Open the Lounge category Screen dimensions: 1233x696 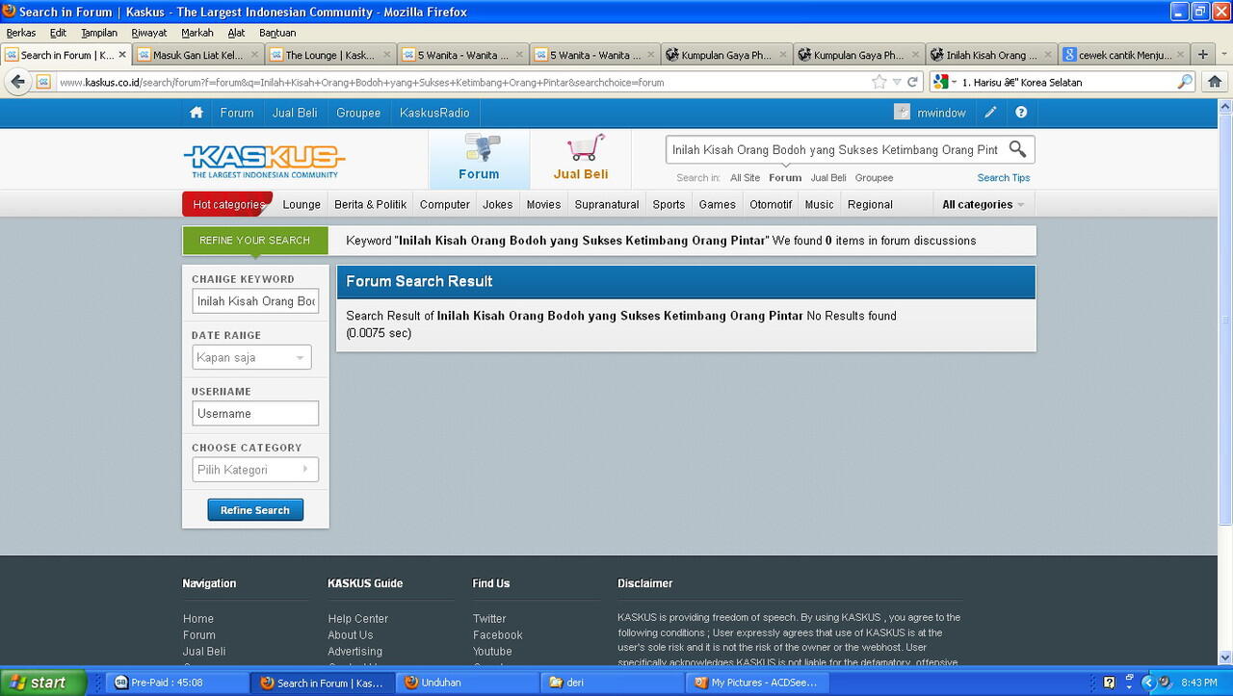(302, 204)
